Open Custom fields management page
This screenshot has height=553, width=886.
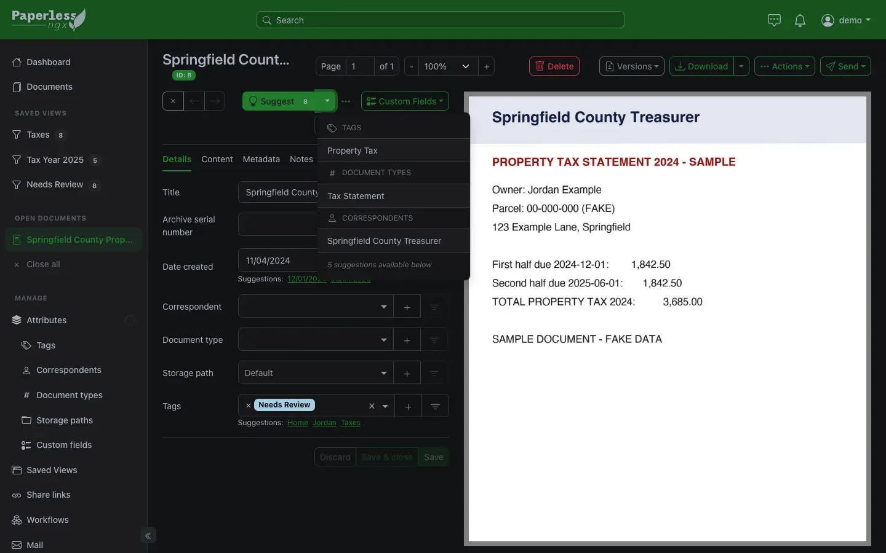tap(63, 445)
